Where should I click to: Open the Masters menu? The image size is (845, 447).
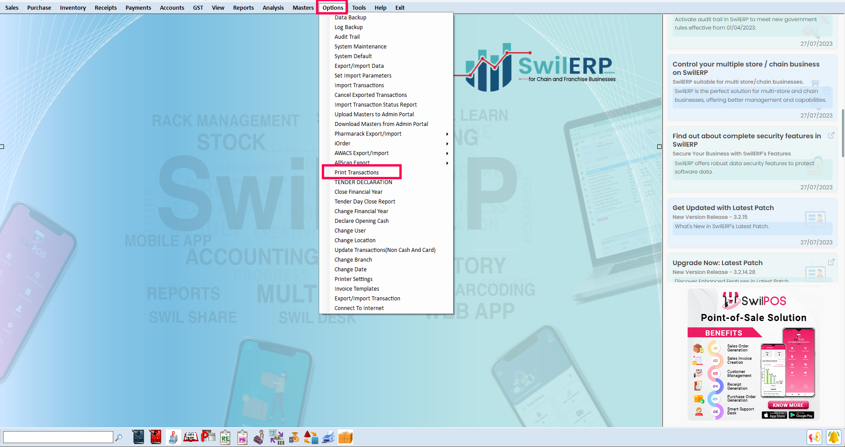pyautogui.click(x=303, y=7)
